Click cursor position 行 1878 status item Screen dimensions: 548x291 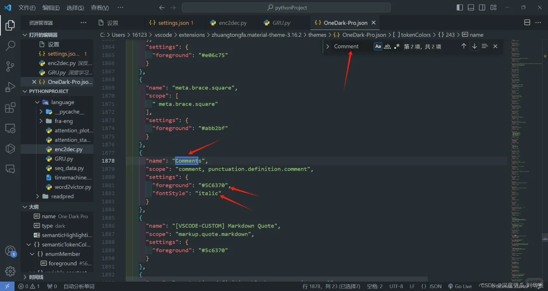click(x=331, y=286)
